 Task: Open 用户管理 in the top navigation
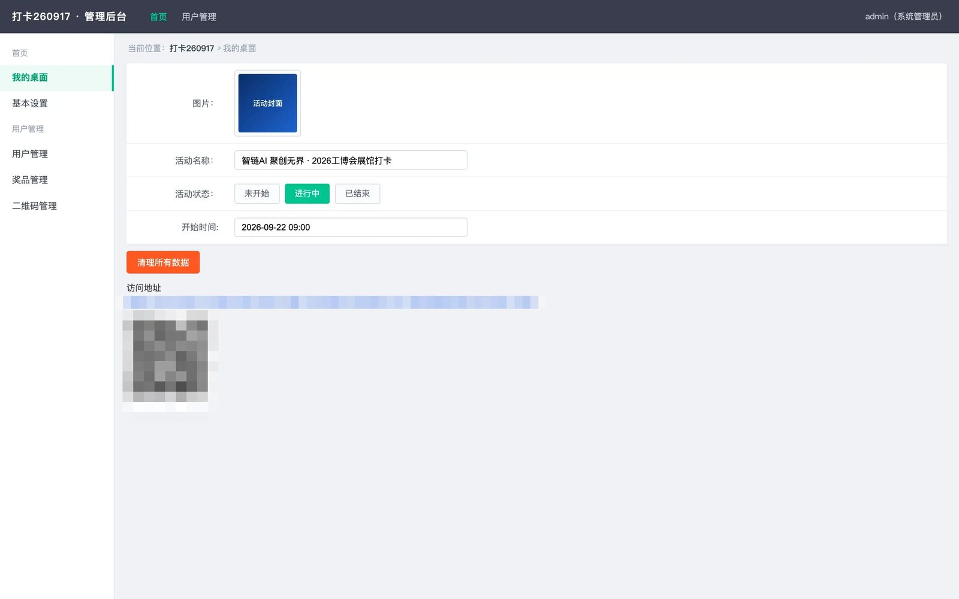199,17
